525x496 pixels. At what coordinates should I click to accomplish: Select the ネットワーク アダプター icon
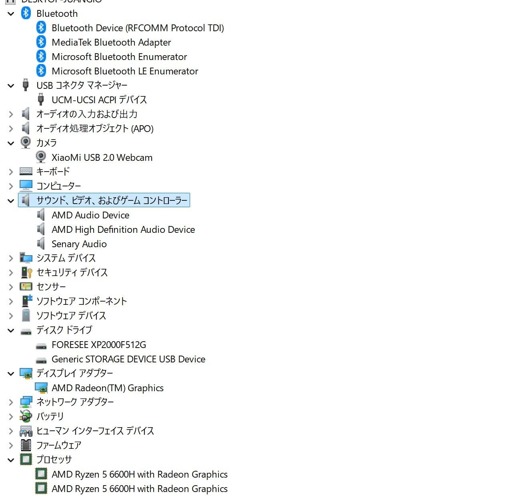coord(26,402)
